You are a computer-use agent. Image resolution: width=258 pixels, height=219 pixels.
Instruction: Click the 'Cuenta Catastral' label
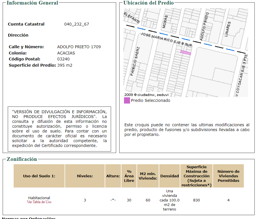26,24
